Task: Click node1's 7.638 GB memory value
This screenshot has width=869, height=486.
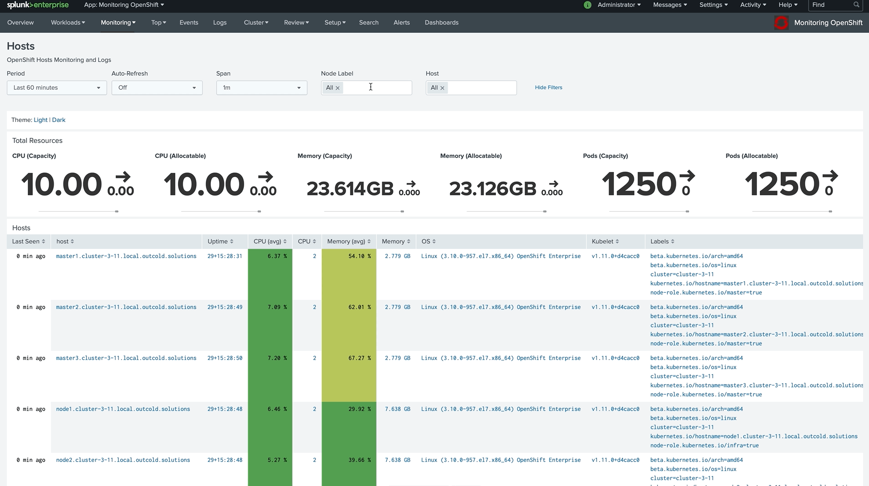Action: tap(397, 409)
